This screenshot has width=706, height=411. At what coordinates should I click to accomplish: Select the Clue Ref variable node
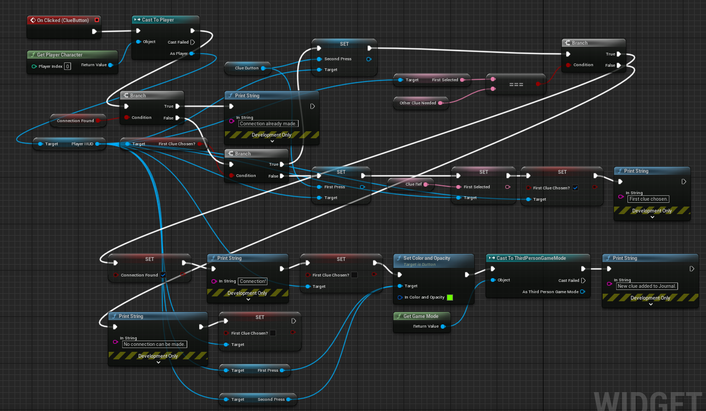point(411,185)
